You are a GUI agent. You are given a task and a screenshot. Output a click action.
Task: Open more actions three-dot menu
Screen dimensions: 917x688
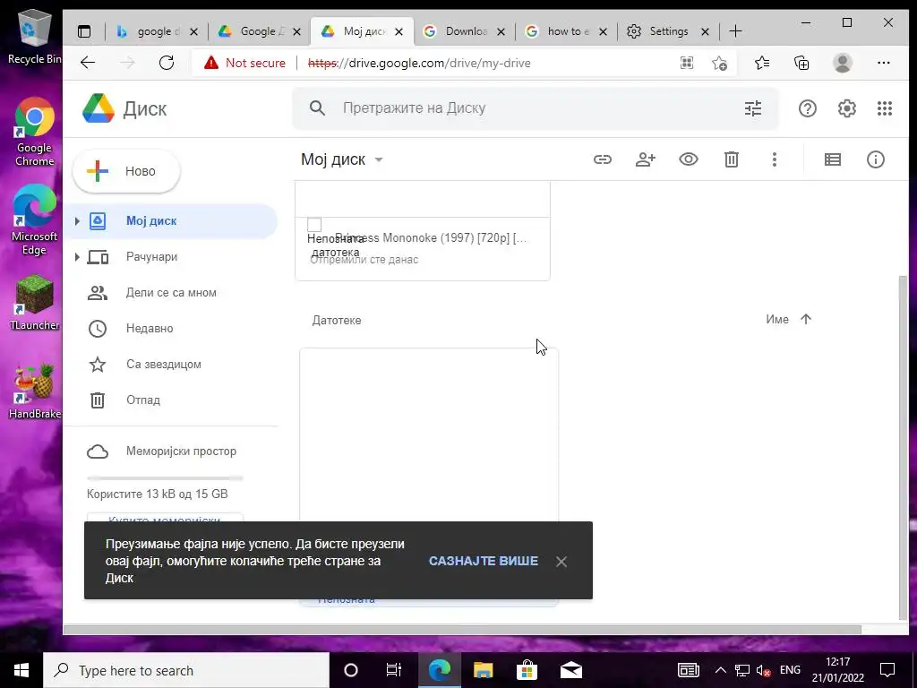(x=775, y=159)
